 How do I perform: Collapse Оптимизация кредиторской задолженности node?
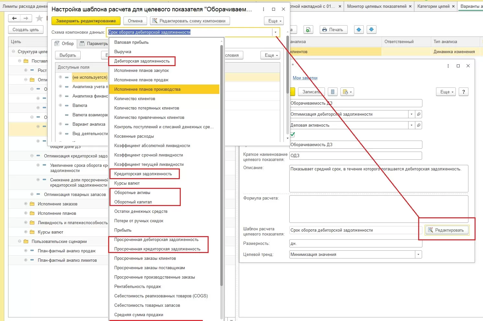click(x=32, y=156)
